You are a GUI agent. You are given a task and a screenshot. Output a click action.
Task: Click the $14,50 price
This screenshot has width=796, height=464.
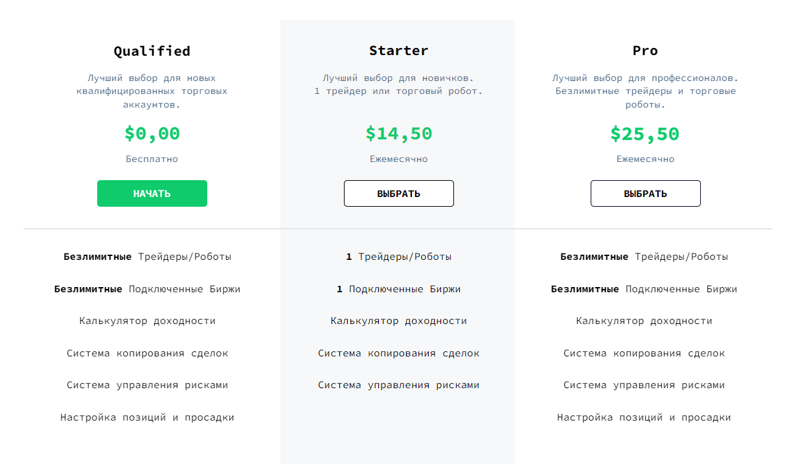click(x=398, y=133)
